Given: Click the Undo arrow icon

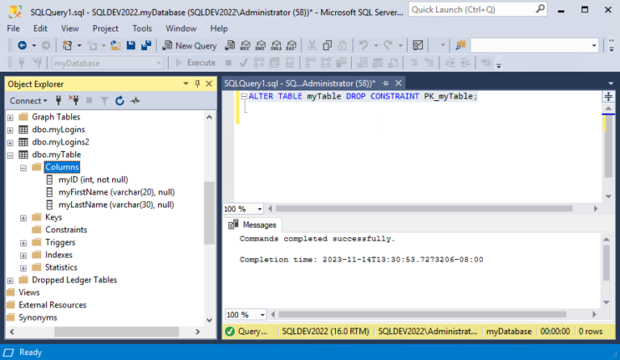Looking at the screenshot, I should pyautogui.click(x=363, y=46).
